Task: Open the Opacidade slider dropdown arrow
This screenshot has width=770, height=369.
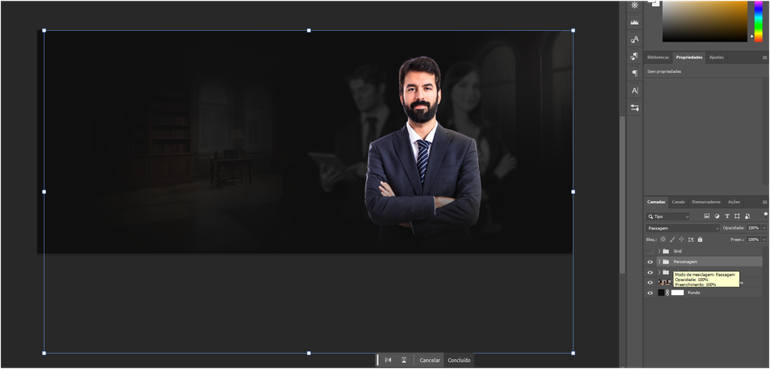Action: [x=764, y=228]
